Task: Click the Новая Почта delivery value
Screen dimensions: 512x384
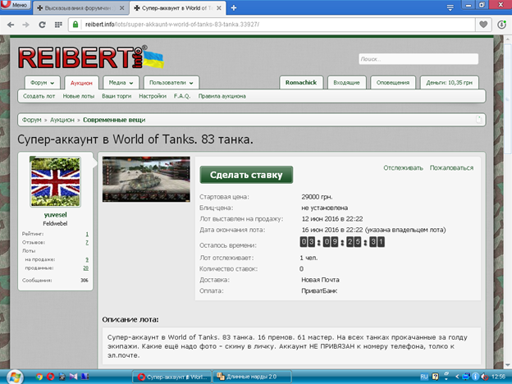Action: click(x=320, y=280)
